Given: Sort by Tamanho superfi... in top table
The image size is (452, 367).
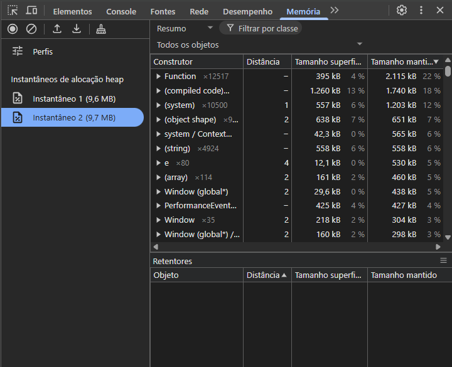Looking at the screenshot, I should 330,61.
